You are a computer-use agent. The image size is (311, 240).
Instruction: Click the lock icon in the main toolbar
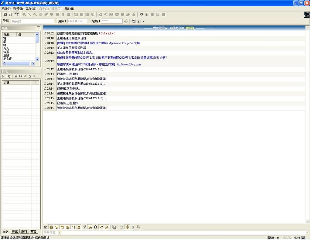(x=11, y=15)
